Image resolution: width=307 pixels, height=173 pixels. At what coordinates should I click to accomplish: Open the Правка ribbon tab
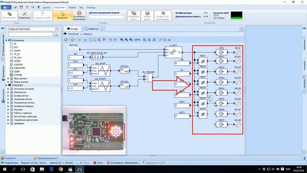(72, 8)
